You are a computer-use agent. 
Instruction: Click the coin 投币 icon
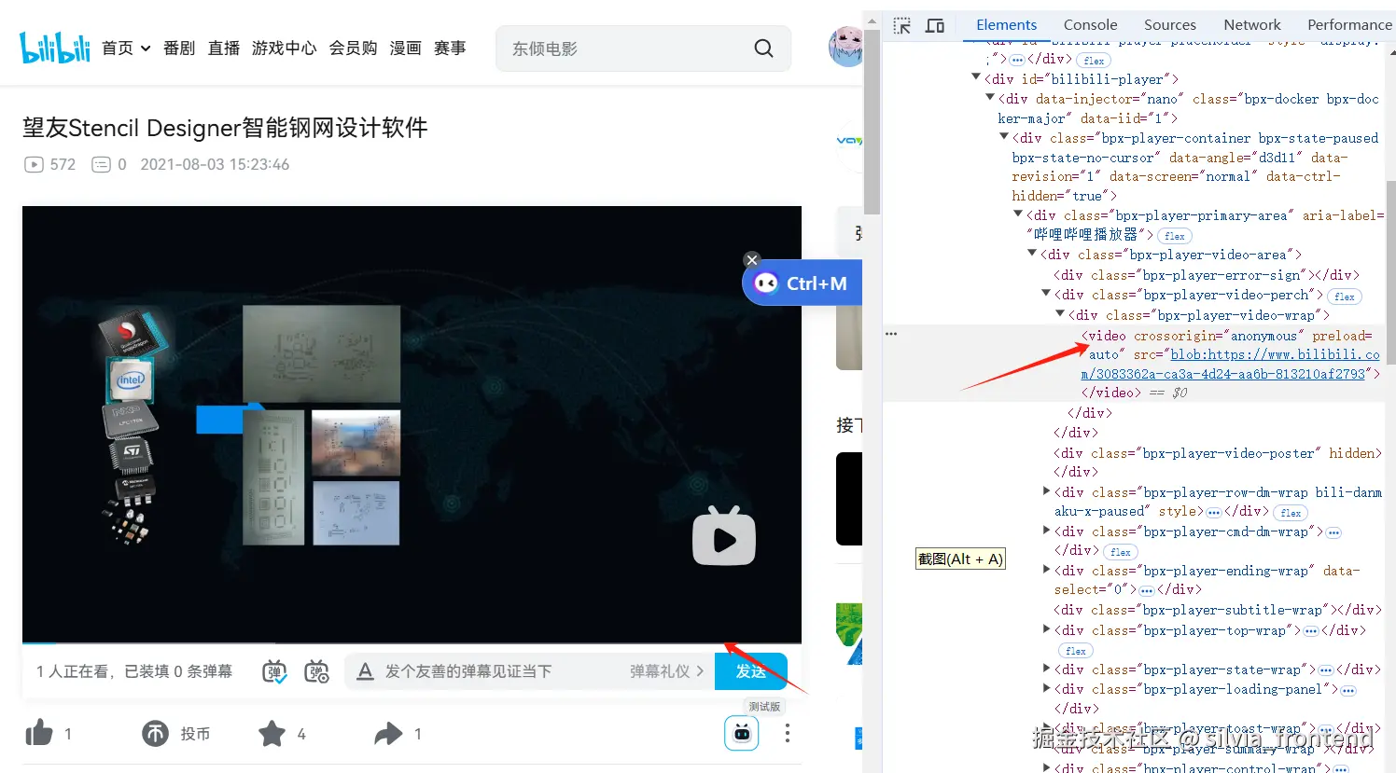156,734
